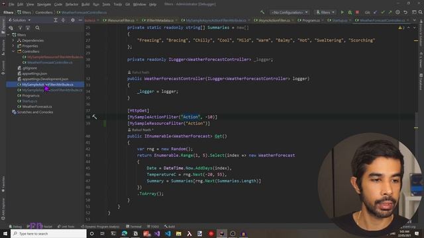Select .gitignore in solution tree

tap(29, 68)
